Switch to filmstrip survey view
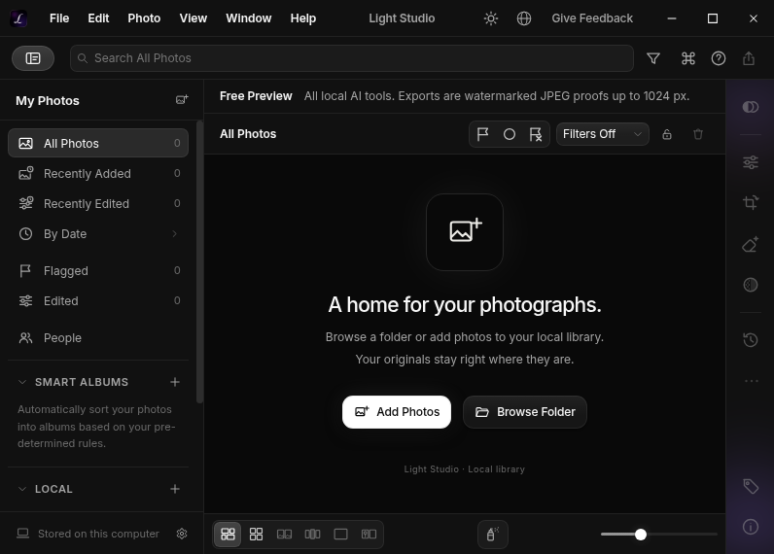Image resolution: width=774 pixels, height=554 pixels. 312,535
